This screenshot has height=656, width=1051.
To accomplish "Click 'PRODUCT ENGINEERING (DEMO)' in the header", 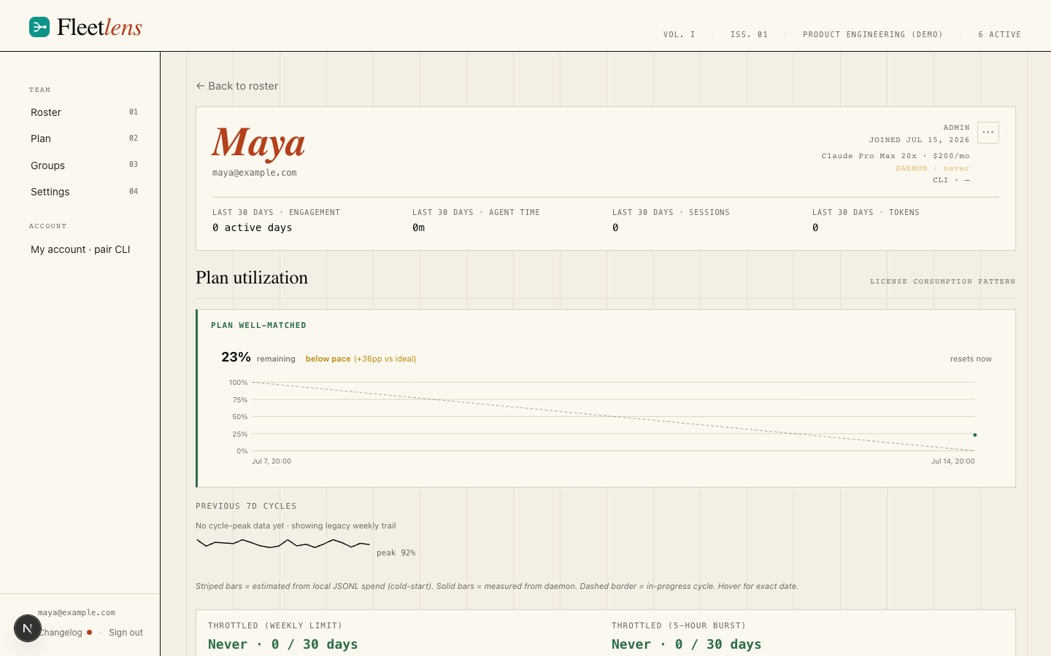I will [x=873, y=34].
